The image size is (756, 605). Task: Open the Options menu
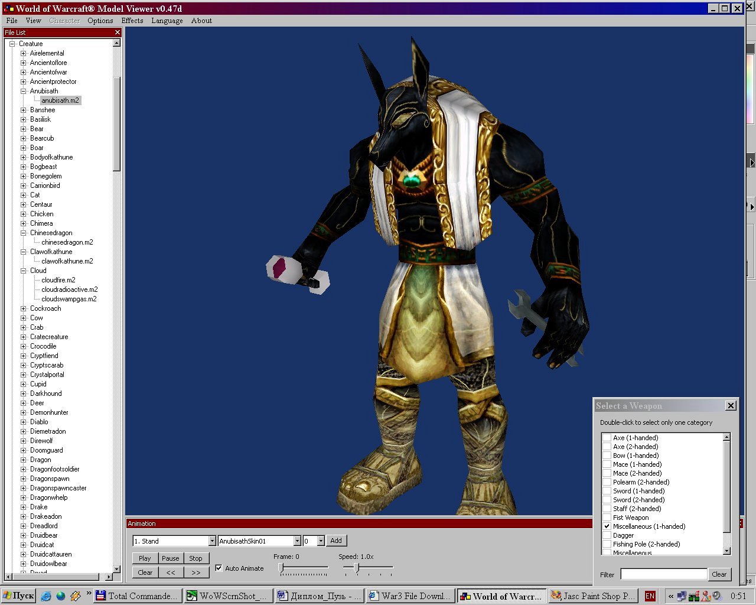click(100, 21)
